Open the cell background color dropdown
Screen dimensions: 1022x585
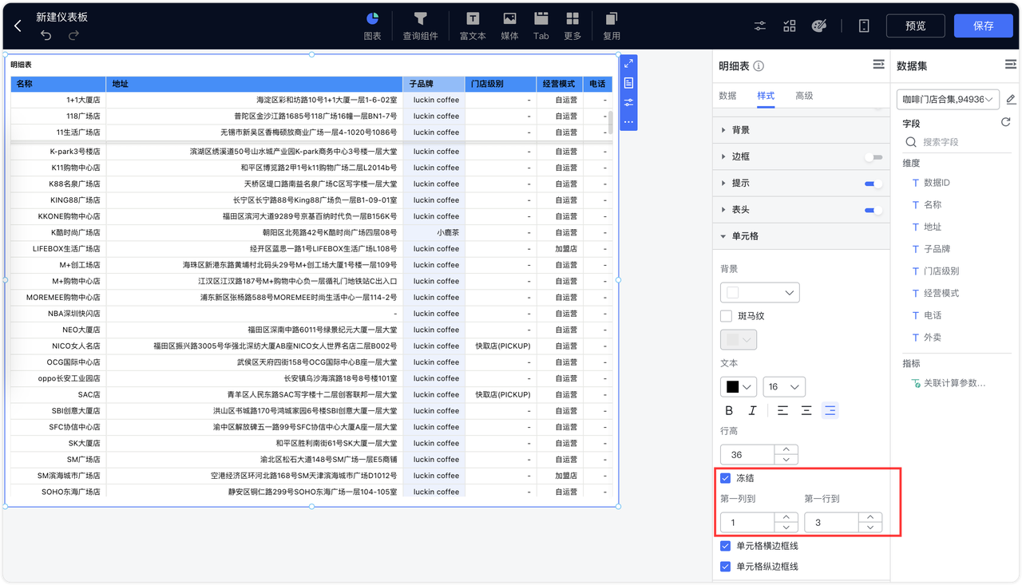click(x=759, y=293)
